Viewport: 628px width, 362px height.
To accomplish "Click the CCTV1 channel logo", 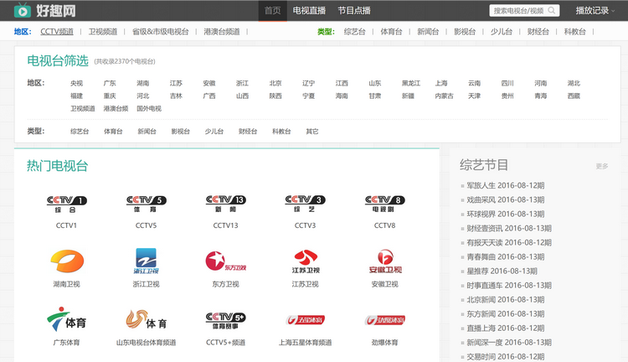I will 67,204.
